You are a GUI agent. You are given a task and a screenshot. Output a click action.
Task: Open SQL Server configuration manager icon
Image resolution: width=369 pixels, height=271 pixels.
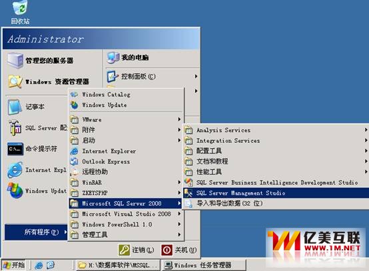pos(15,128)
